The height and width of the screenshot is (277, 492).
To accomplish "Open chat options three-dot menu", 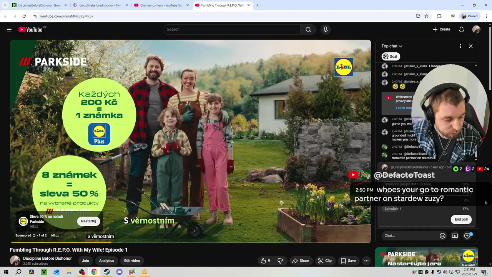I will pyautogui.click(x=460, y=46).
